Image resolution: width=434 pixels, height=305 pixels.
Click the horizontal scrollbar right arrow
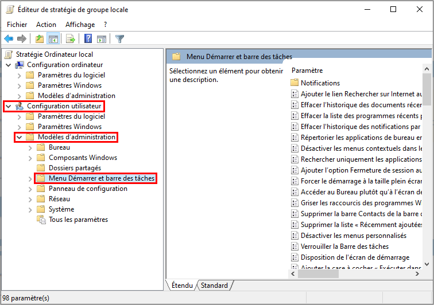coord(417,273)
